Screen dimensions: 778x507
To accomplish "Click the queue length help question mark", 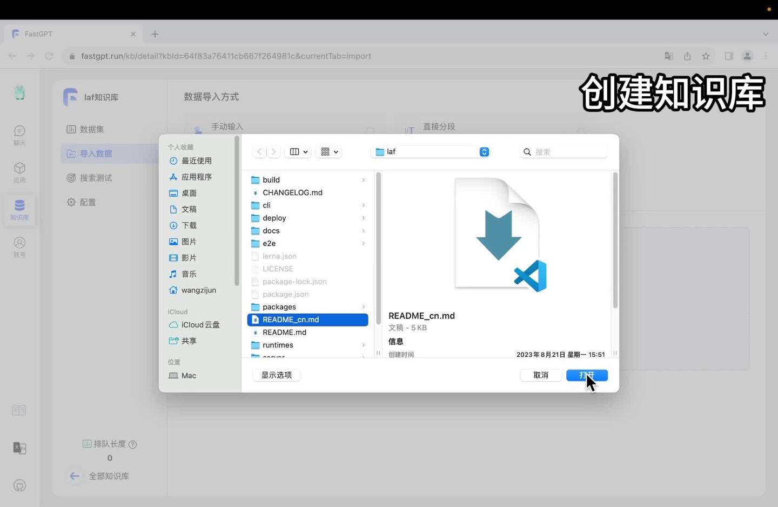I will tap(132, 444).
